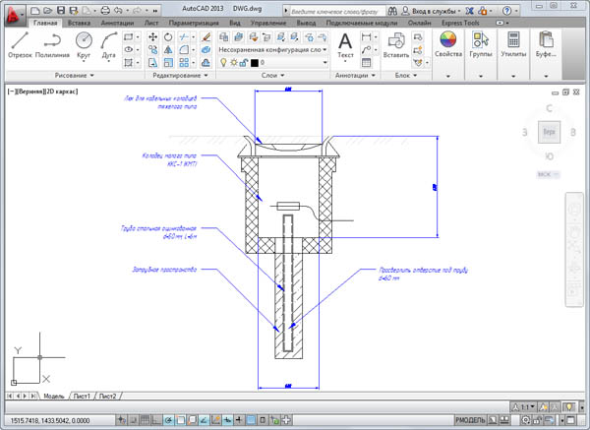Choose the Круг circle tool
This screenshot has width=590, height=430.
click(84, 43)
